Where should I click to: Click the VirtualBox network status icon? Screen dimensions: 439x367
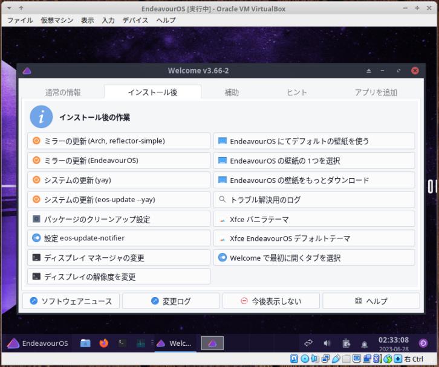tap(325, 359)
